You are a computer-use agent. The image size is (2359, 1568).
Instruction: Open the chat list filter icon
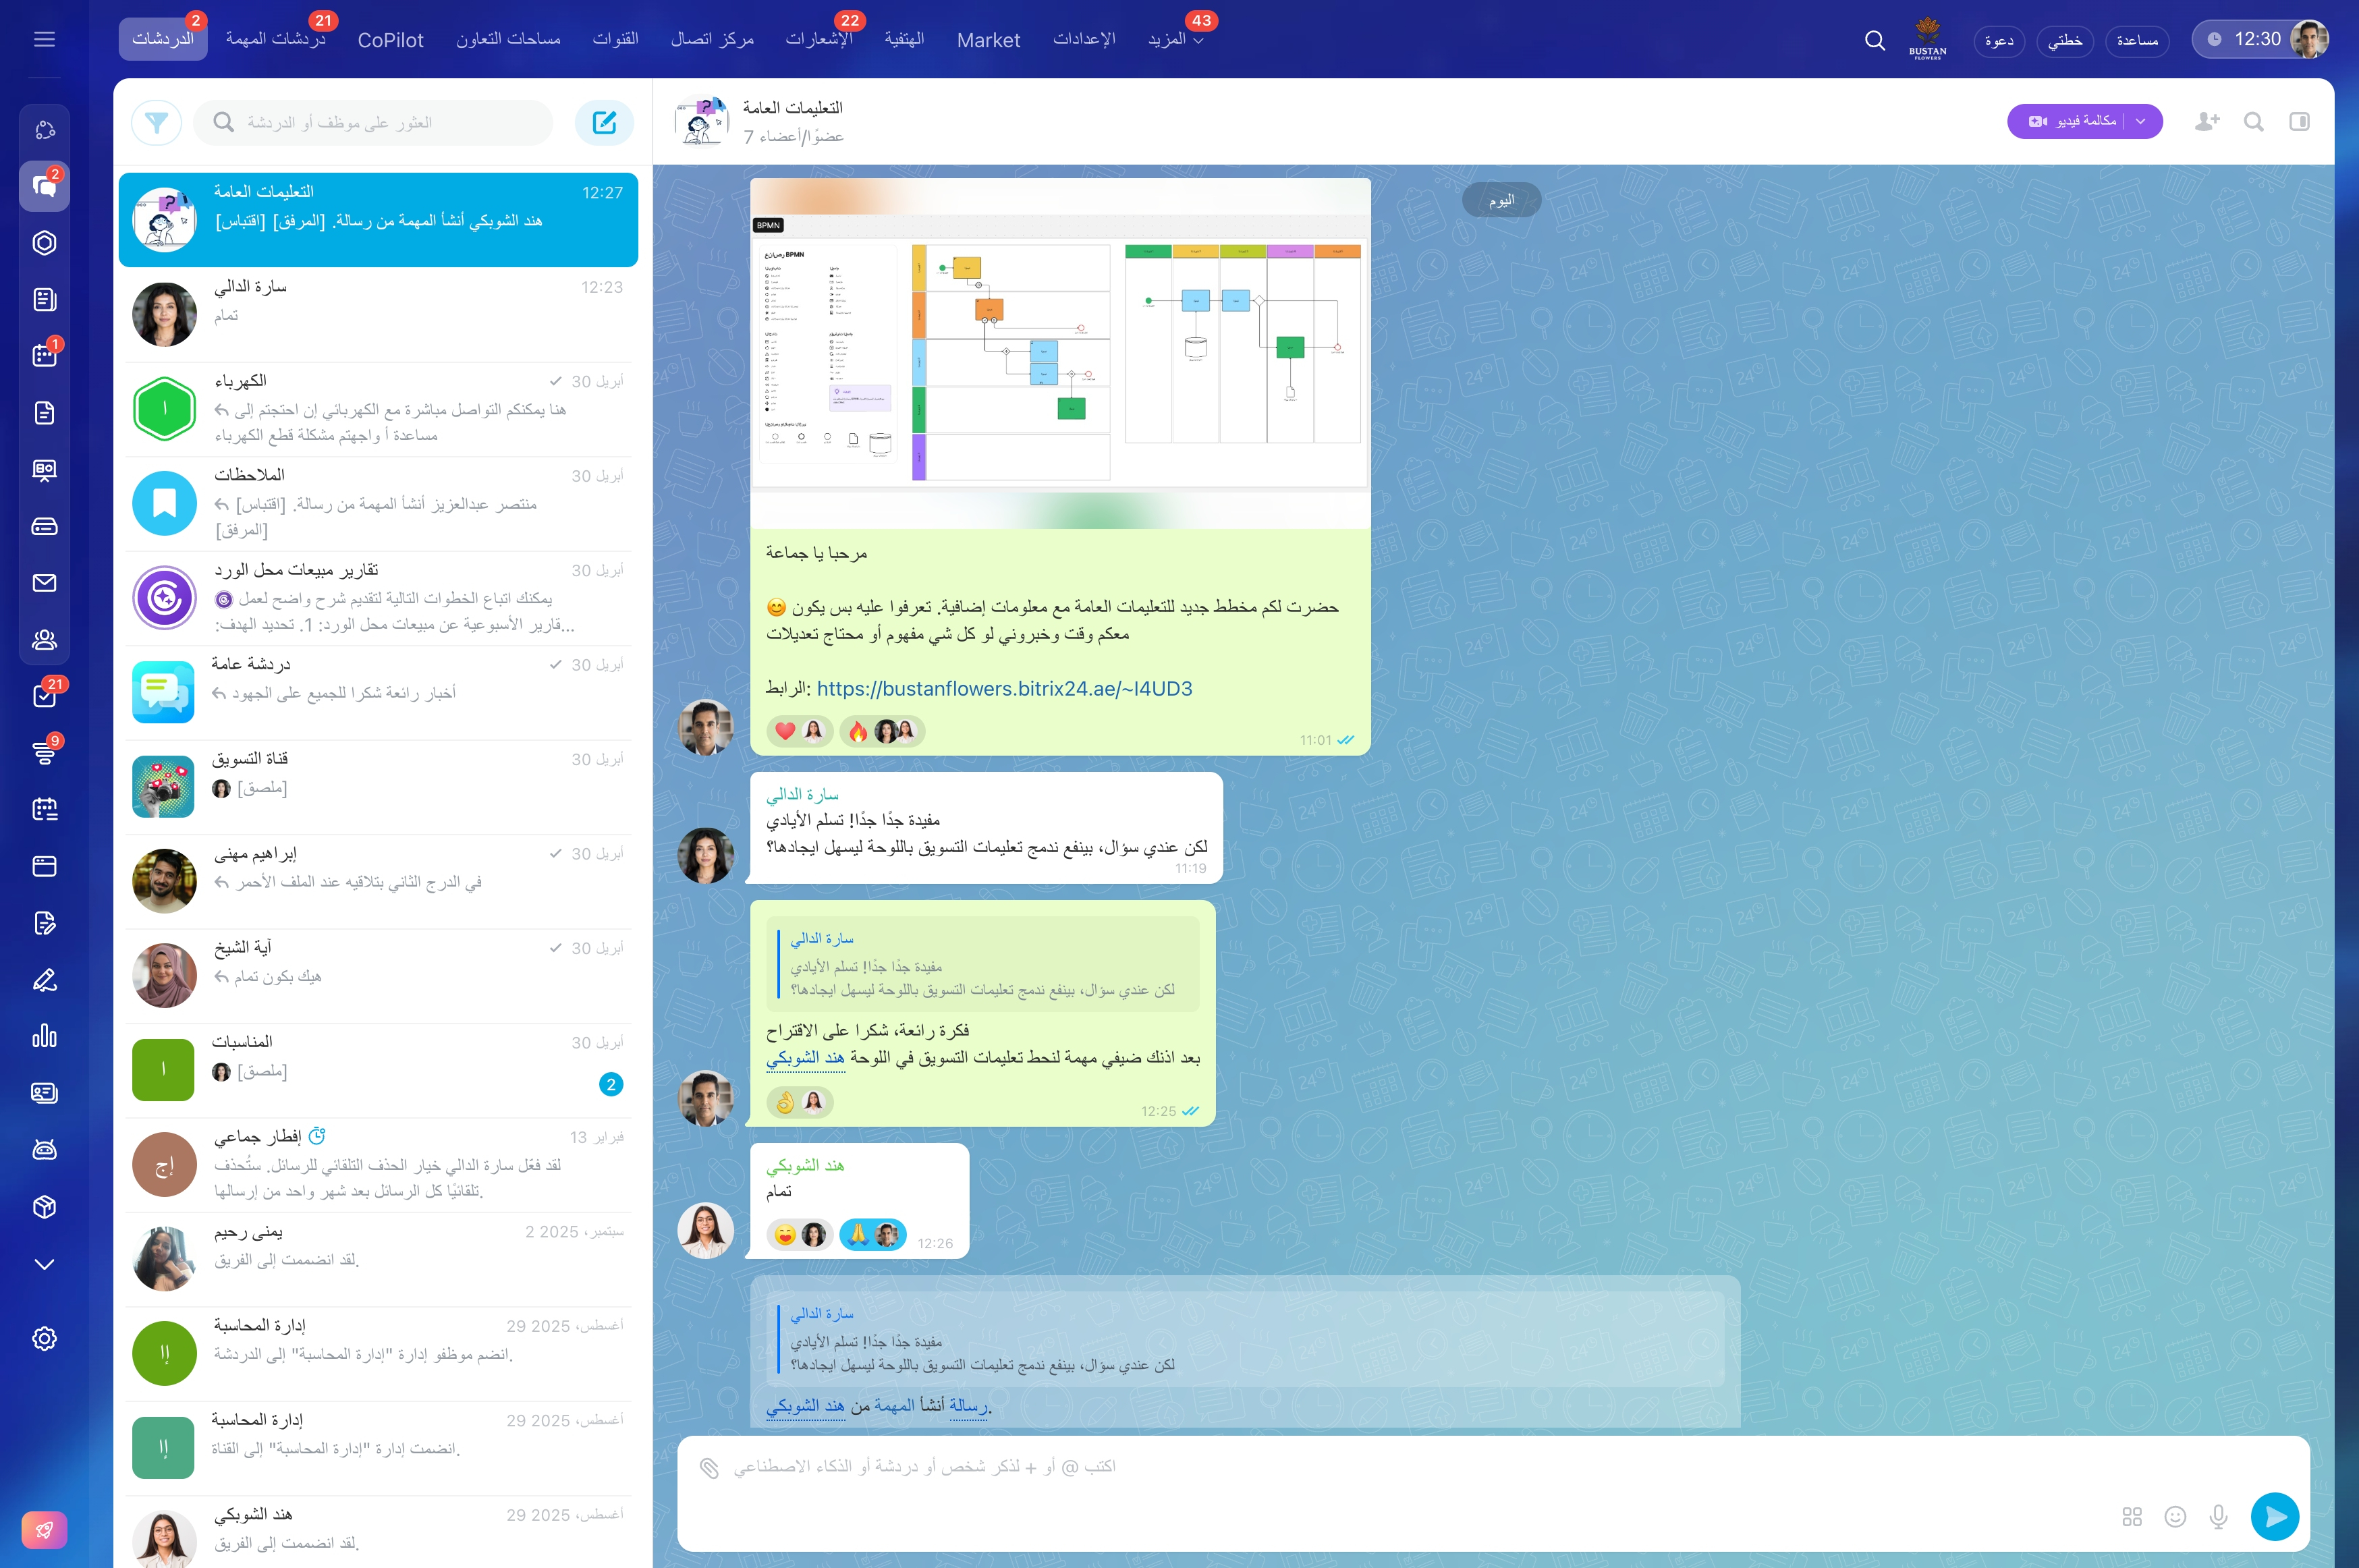pos(156,123)
